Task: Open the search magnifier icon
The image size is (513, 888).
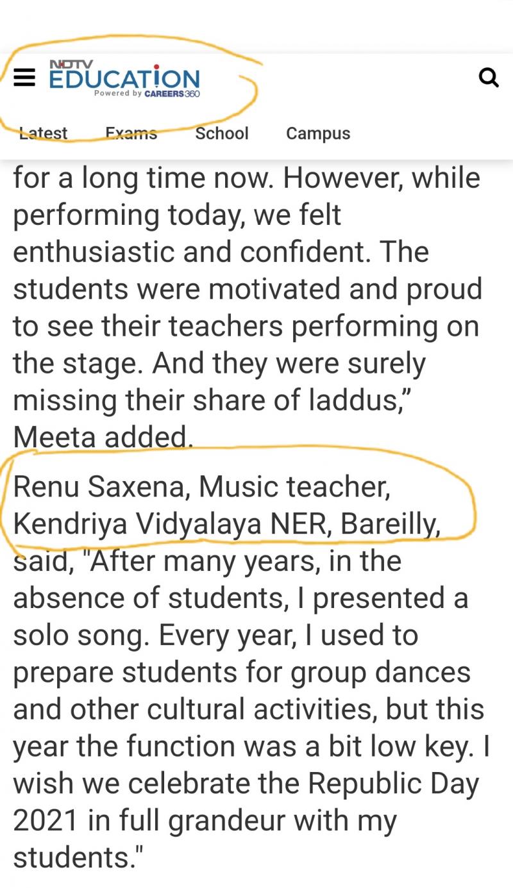Action: click(489, 78)
